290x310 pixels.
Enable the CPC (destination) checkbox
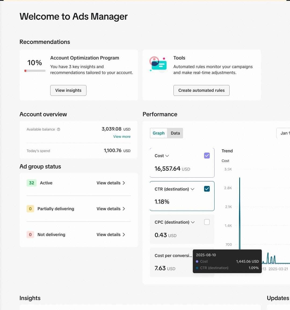(207, 222)
